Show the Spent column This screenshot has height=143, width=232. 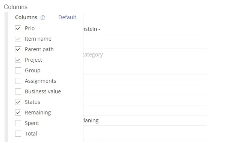tap(18, 123)
